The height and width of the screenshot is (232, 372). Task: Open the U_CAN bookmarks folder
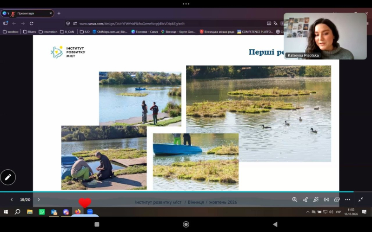tap(67, 32)
